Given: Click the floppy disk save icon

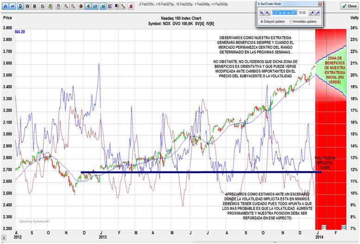Looking at the screenshot, I should (58, 6).
